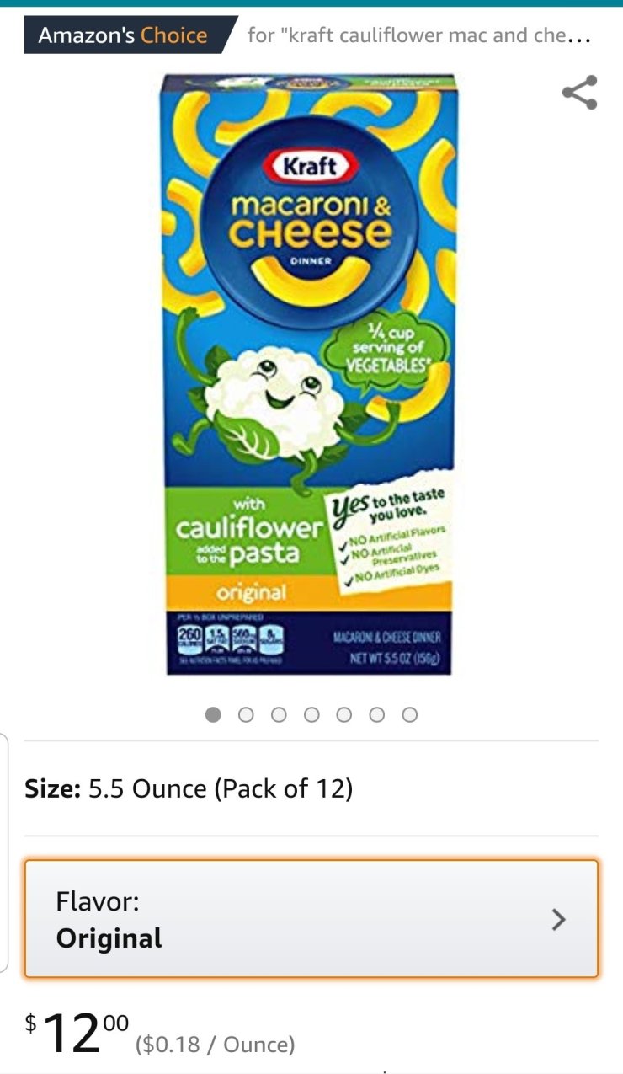
Task: Tap the $12.00 price
Action: click(77, 1034)
